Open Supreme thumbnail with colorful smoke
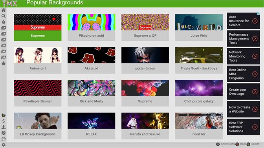This screenshot has width=264, height=148. (x=145, y=88)
